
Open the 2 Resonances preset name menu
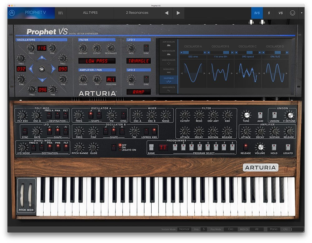[137, 13]
